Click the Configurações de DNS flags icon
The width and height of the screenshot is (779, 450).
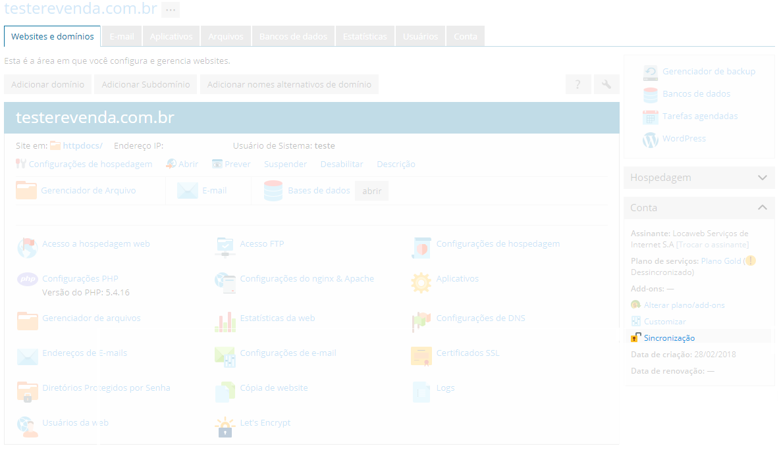(x=421, y=322)
